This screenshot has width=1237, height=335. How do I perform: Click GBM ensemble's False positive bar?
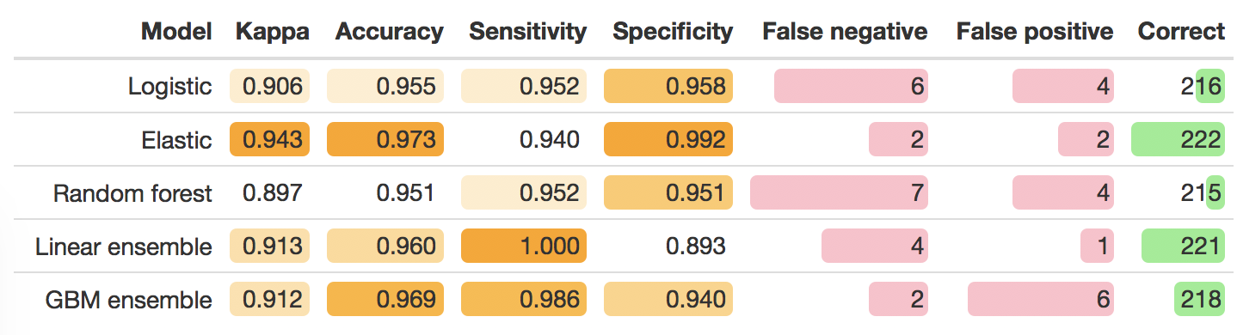(x=1041, y=299)
